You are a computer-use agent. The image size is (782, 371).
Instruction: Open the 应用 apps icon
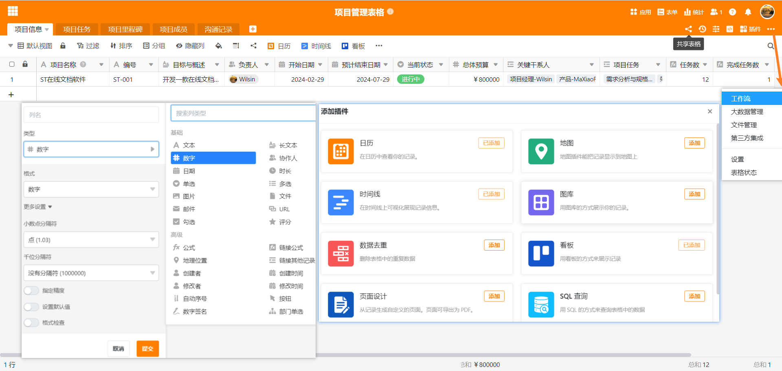pyautogui.click(x=641, y=12)
